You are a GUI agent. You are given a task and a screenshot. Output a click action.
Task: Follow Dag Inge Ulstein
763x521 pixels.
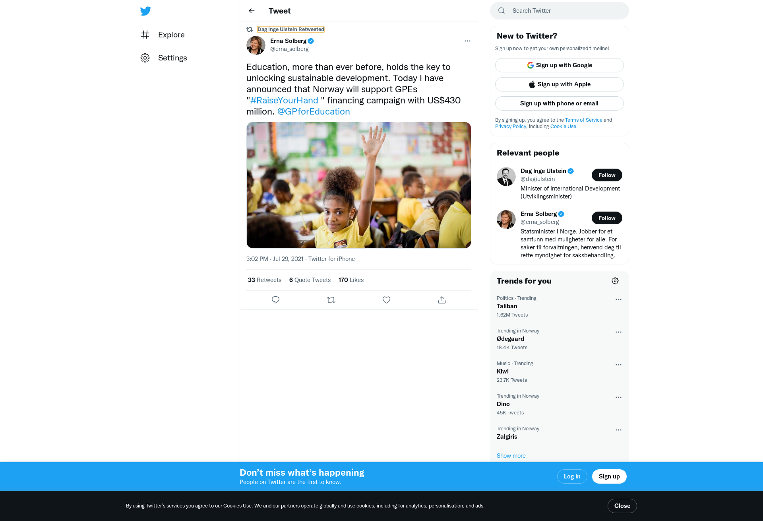point(607,175)
